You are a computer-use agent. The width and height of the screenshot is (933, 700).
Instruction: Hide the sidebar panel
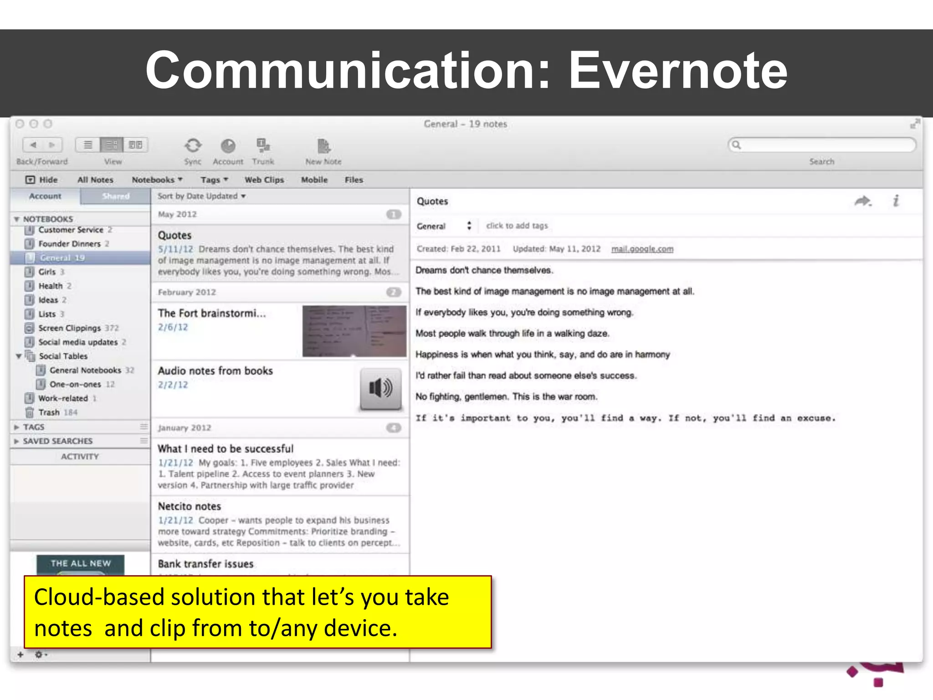[41, 180]
